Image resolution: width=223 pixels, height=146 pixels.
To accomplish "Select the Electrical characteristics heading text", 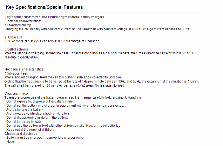I will point(23,21).
